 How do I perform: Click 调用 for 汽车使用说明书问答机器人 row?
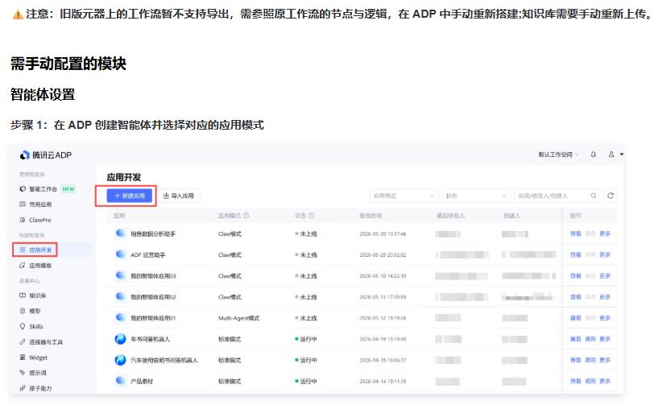click(590, 360)
